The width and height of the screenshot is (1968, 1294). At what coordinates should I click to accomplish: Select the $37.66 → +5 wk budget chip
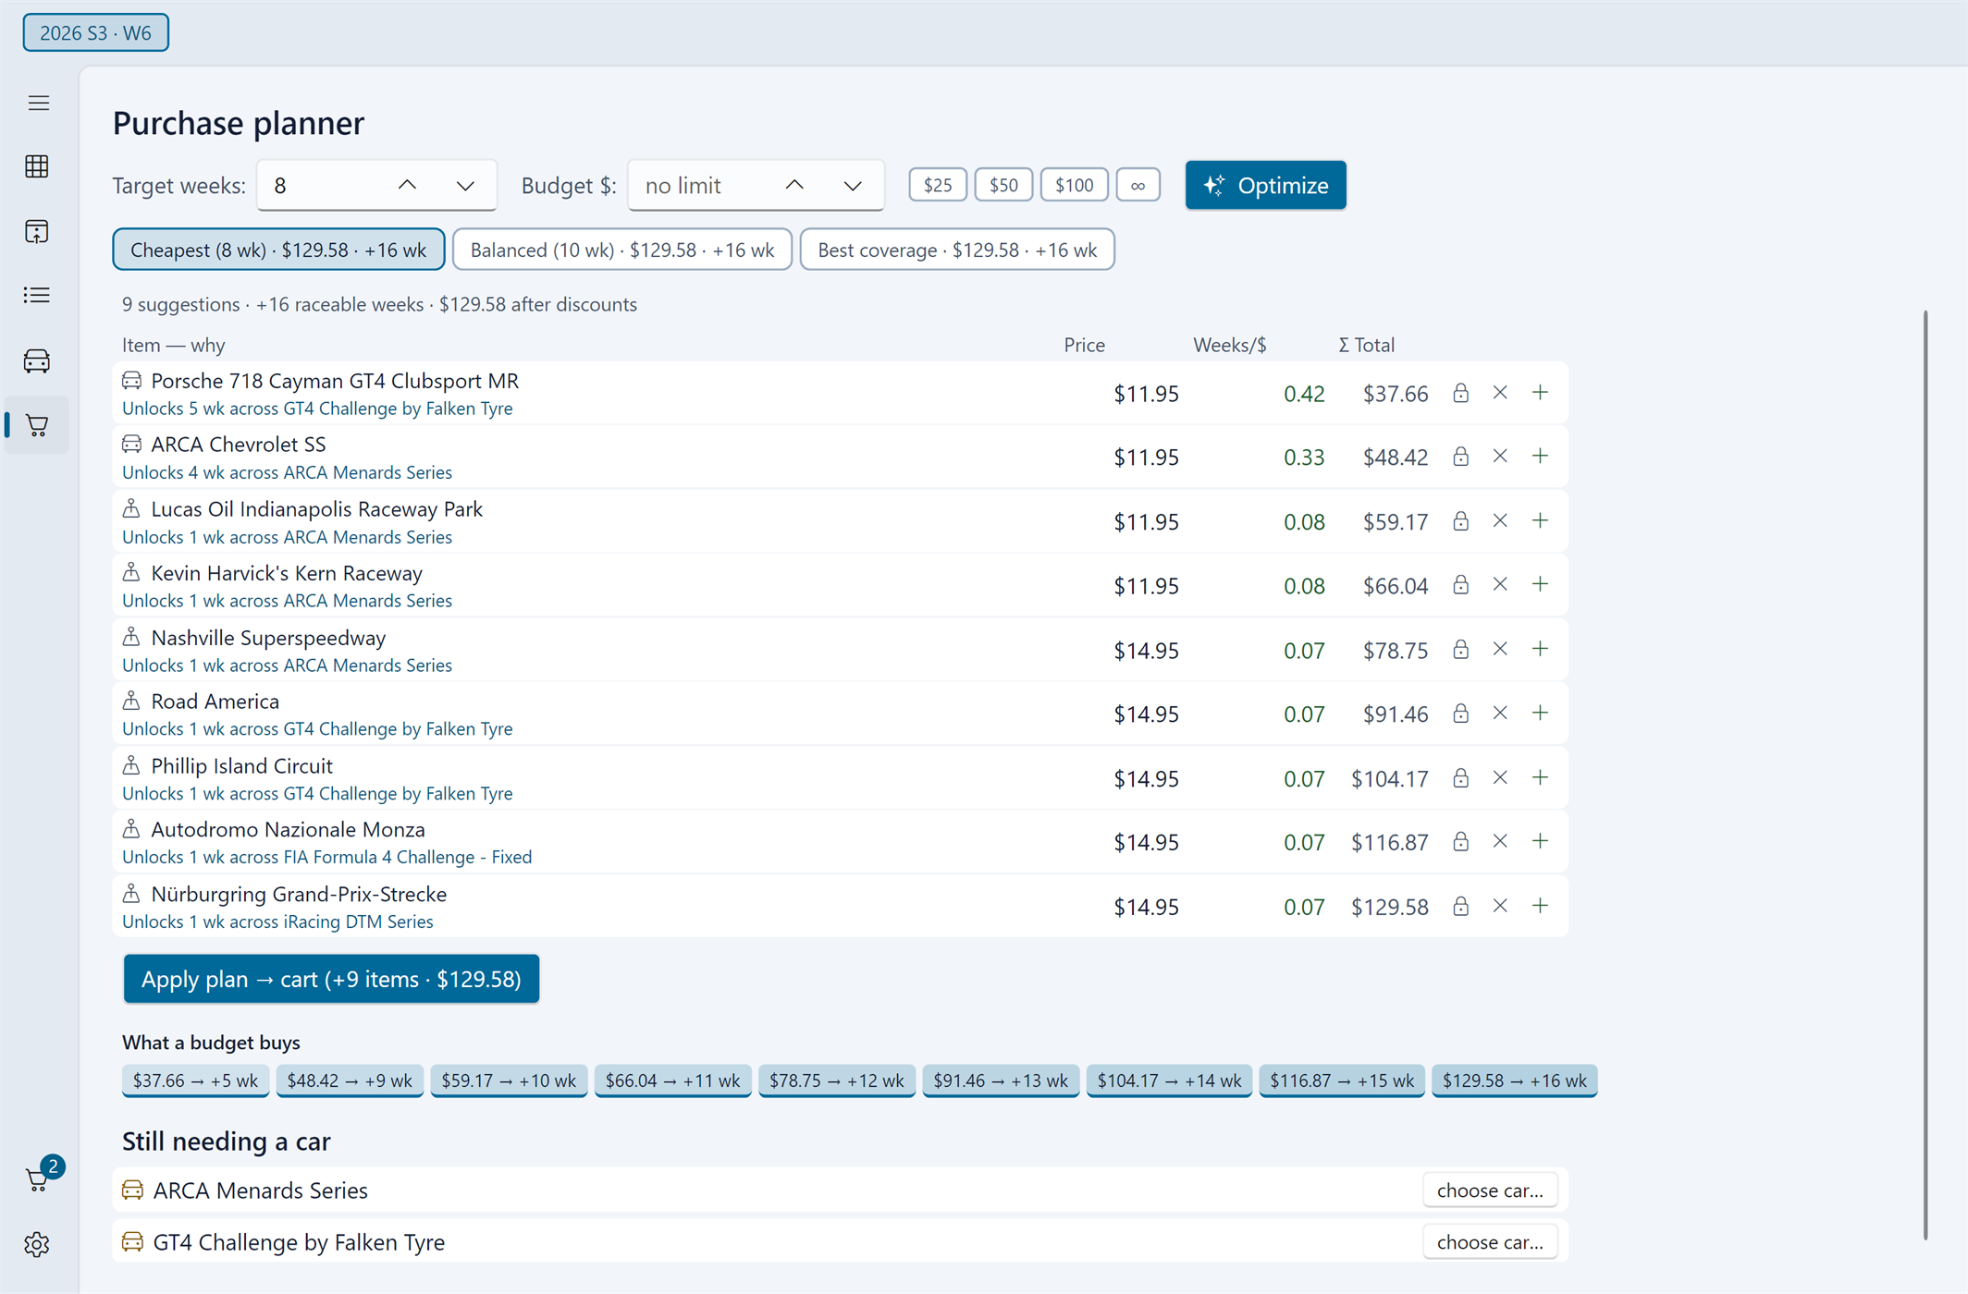point(195,1080)
